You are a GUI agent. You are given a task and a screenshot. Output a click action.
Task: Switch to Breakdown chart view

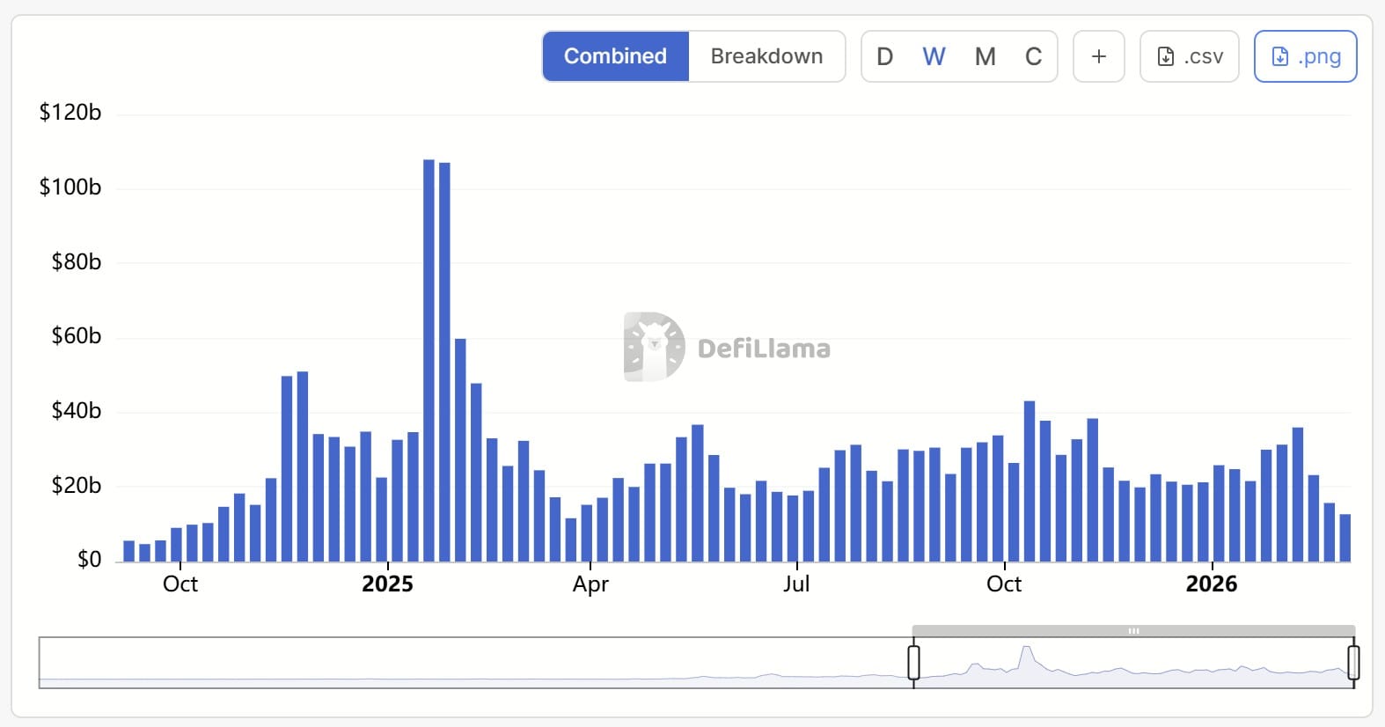pyautogui.click(x=766, y=56)
